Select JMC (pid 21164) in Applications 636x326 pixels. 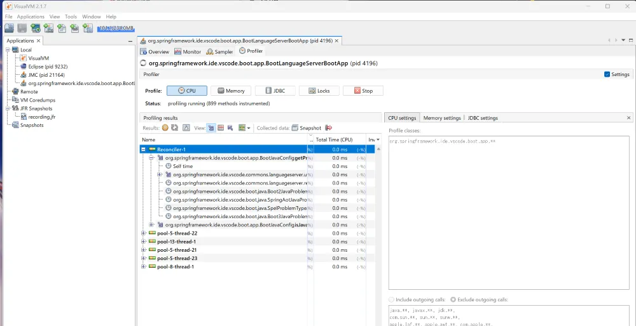click(42, 75)
